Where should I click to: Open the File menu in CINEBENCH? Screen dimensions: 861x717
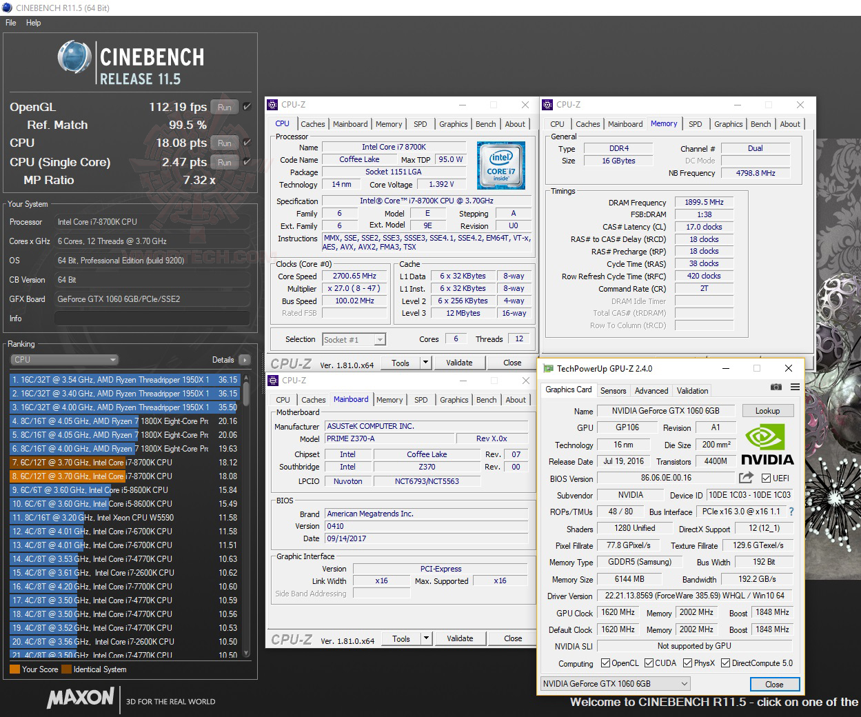pos(10,23)
